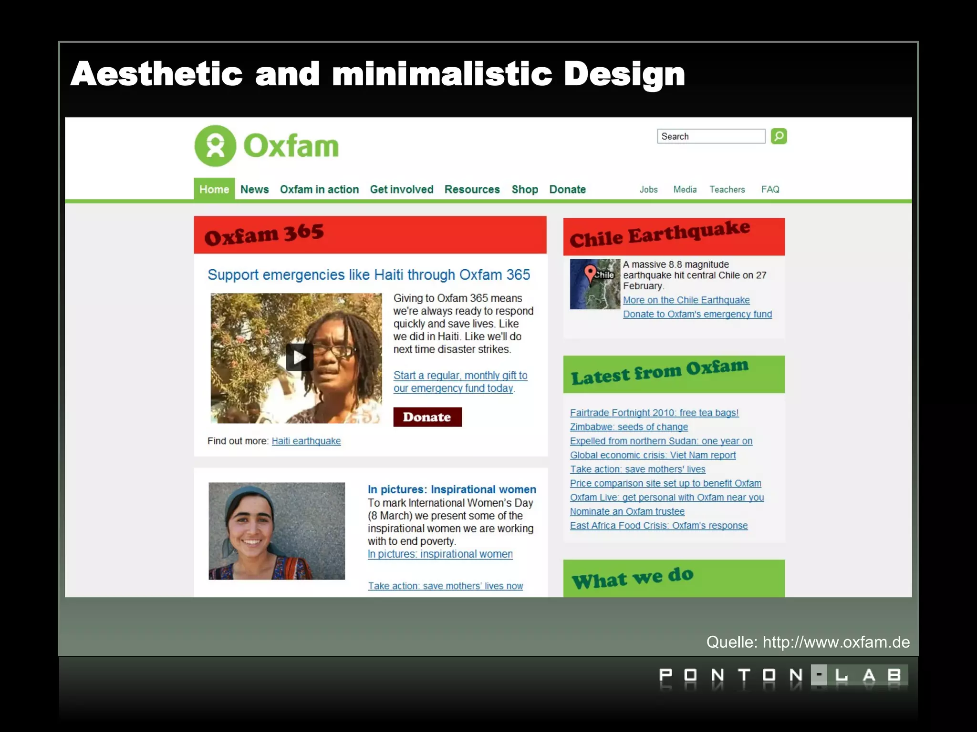The width and height of the screenshot is (977, 732).
Task: Click 'Take action: save mothers' lives' link
Action: coord(637,469)
